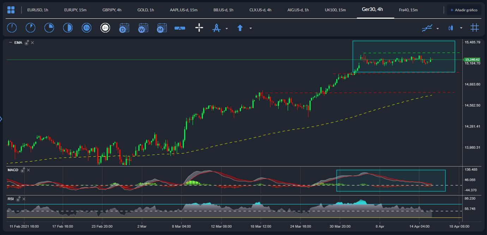Open the chart layout grid icon
This screenshot has width=487, height=235.
click(11, 10)
